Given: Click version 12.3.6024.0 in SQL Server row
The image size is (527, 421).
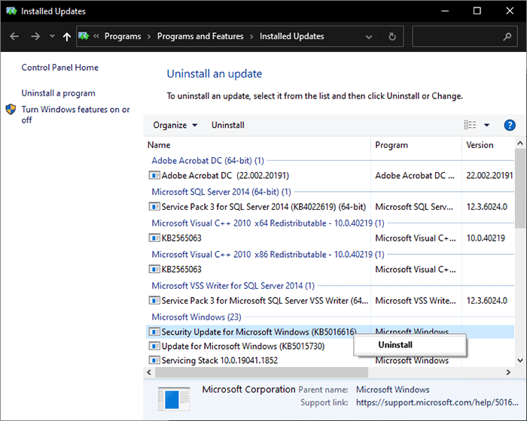Looking at the screenshot, I should (x=486, y=207).
